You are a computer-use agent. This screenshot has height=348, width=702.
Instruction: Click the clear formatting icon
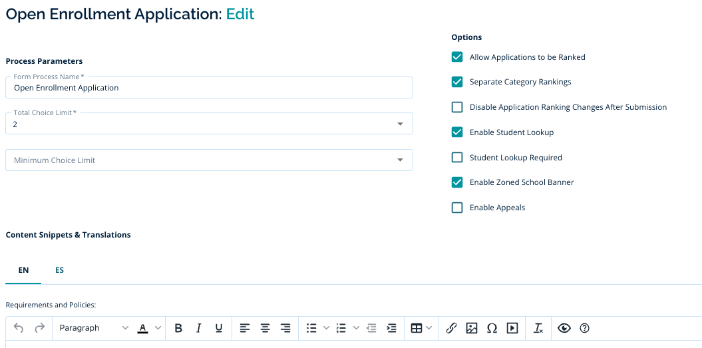click(x=538, y=328)
